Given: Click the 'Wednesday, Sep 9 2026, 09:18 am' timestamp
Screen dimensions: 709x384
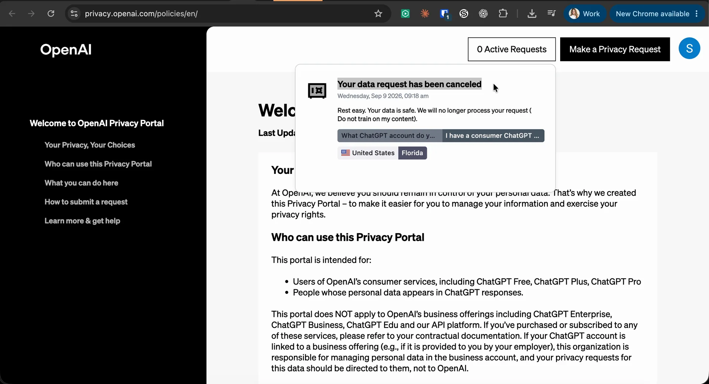Looking at the screenshot, I should coord(383,96).
